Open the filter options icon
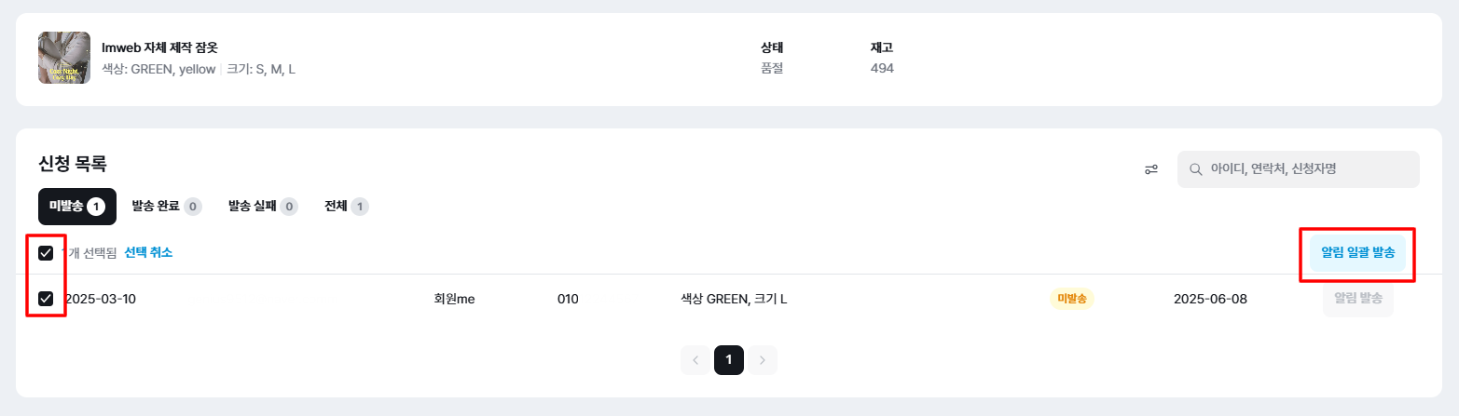Viewport: 1459px width, 416px height. pos(1151,169)
